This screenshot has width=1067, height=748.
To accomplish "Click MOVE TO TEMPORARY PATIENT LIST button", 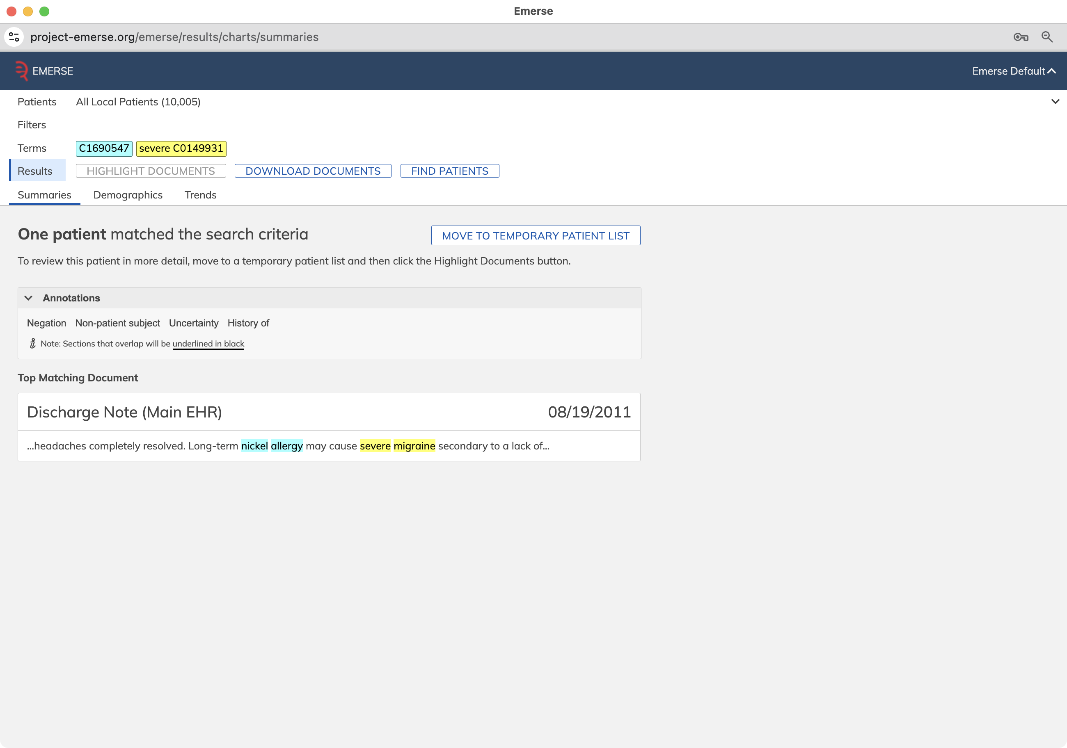I will [x=536, y=236].
